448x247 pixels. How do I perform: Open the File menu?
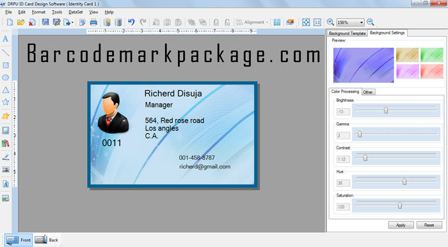coord(8,12)
